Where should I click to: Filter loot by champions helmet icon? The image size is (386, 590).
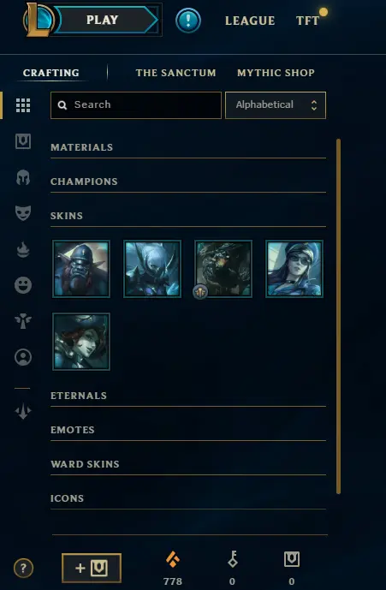coord(23,177)
